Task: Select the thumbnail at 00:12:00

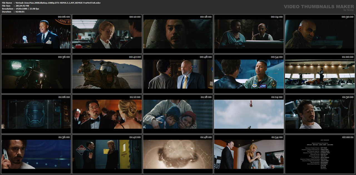Action: 107,34
